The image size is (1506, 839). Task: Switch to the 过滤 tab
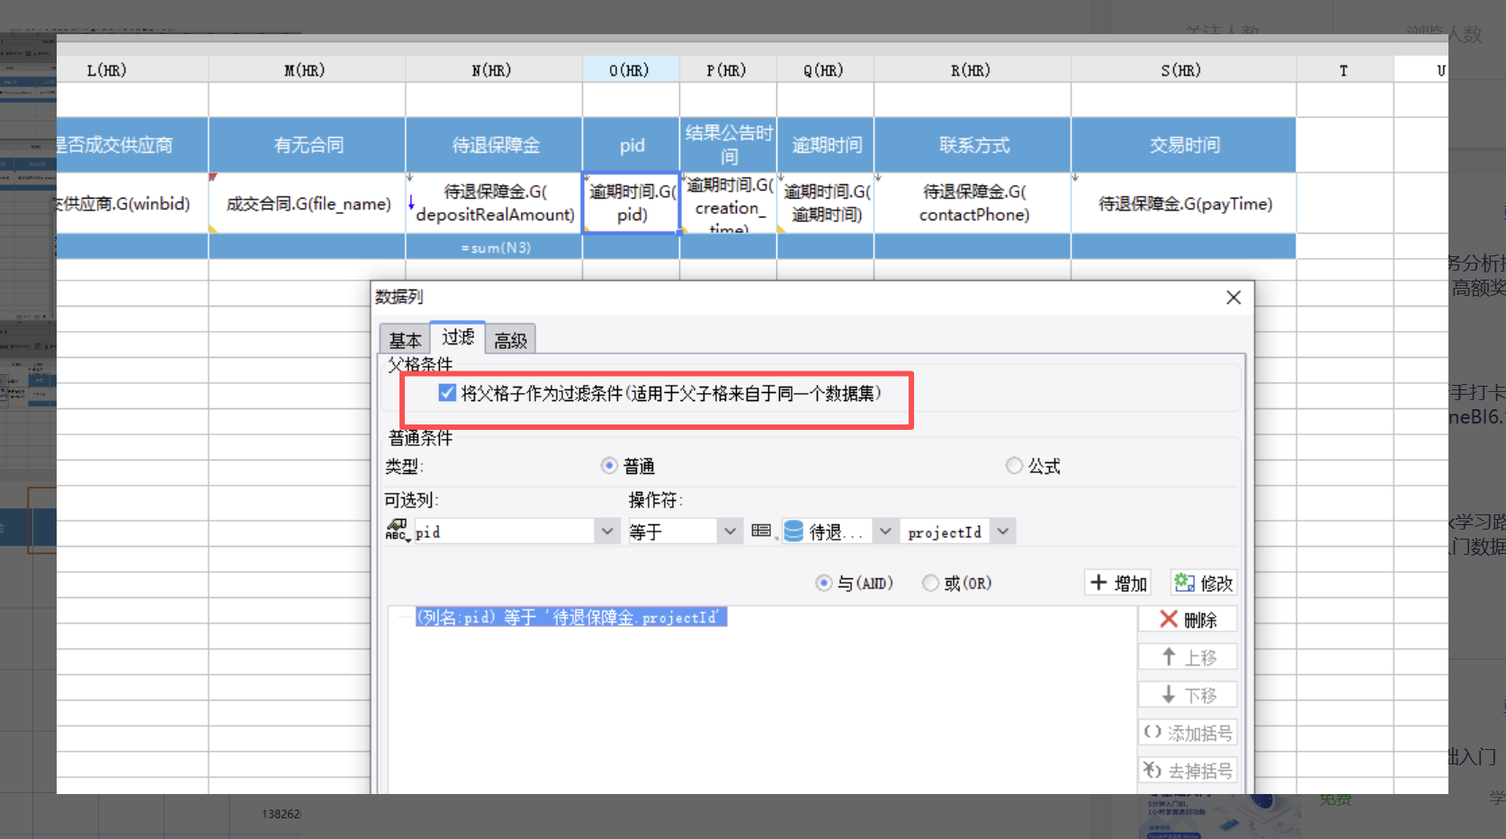click(458, 337)
